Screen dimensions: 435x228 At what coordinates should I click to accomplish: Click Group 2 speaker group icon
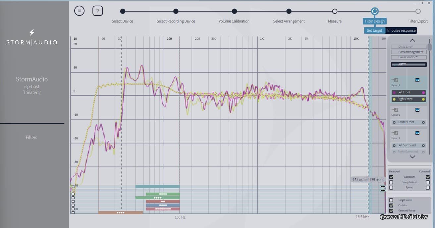coord(396,110)
